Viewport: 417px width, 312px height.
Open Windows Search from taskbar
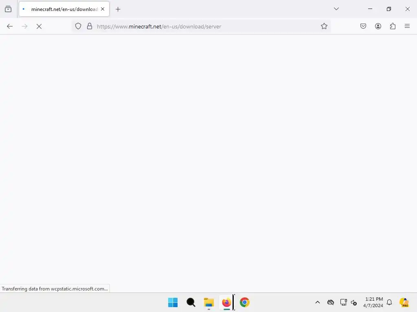tap(191, 302)
